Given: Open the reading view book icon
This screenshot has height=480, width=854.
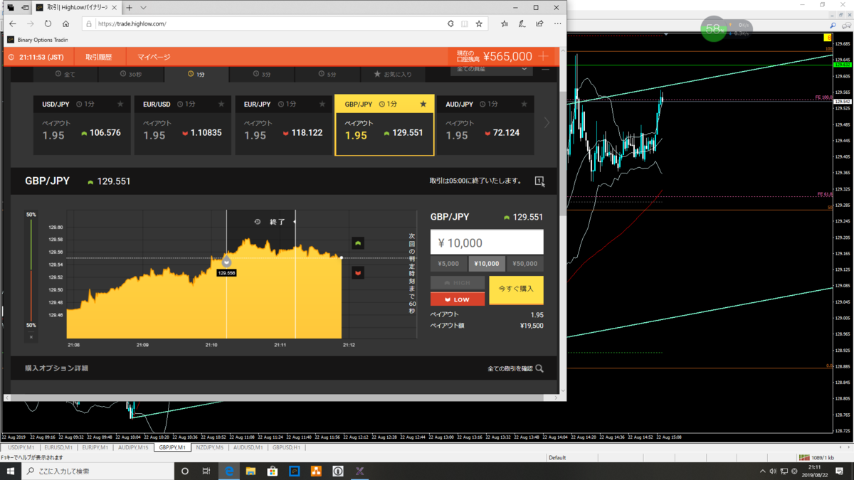Looking at the screenshot, I should pos(465,23).
